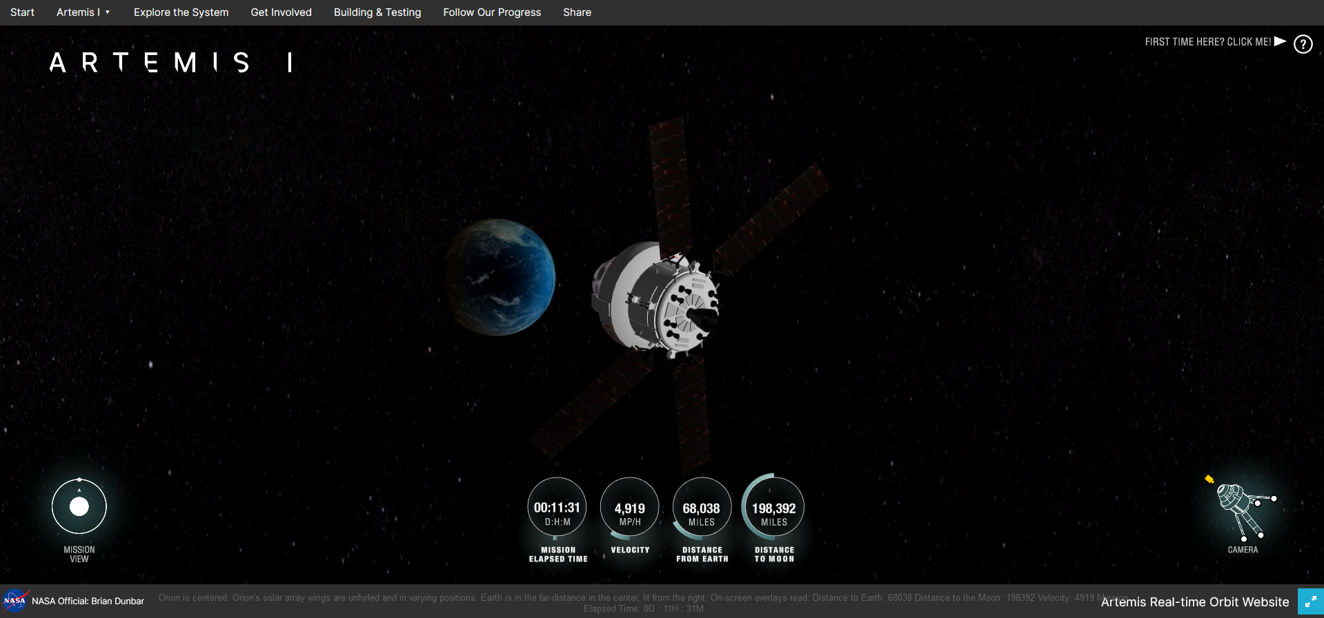Select Get Involved in the navigation bar

(x=281, y=12)
